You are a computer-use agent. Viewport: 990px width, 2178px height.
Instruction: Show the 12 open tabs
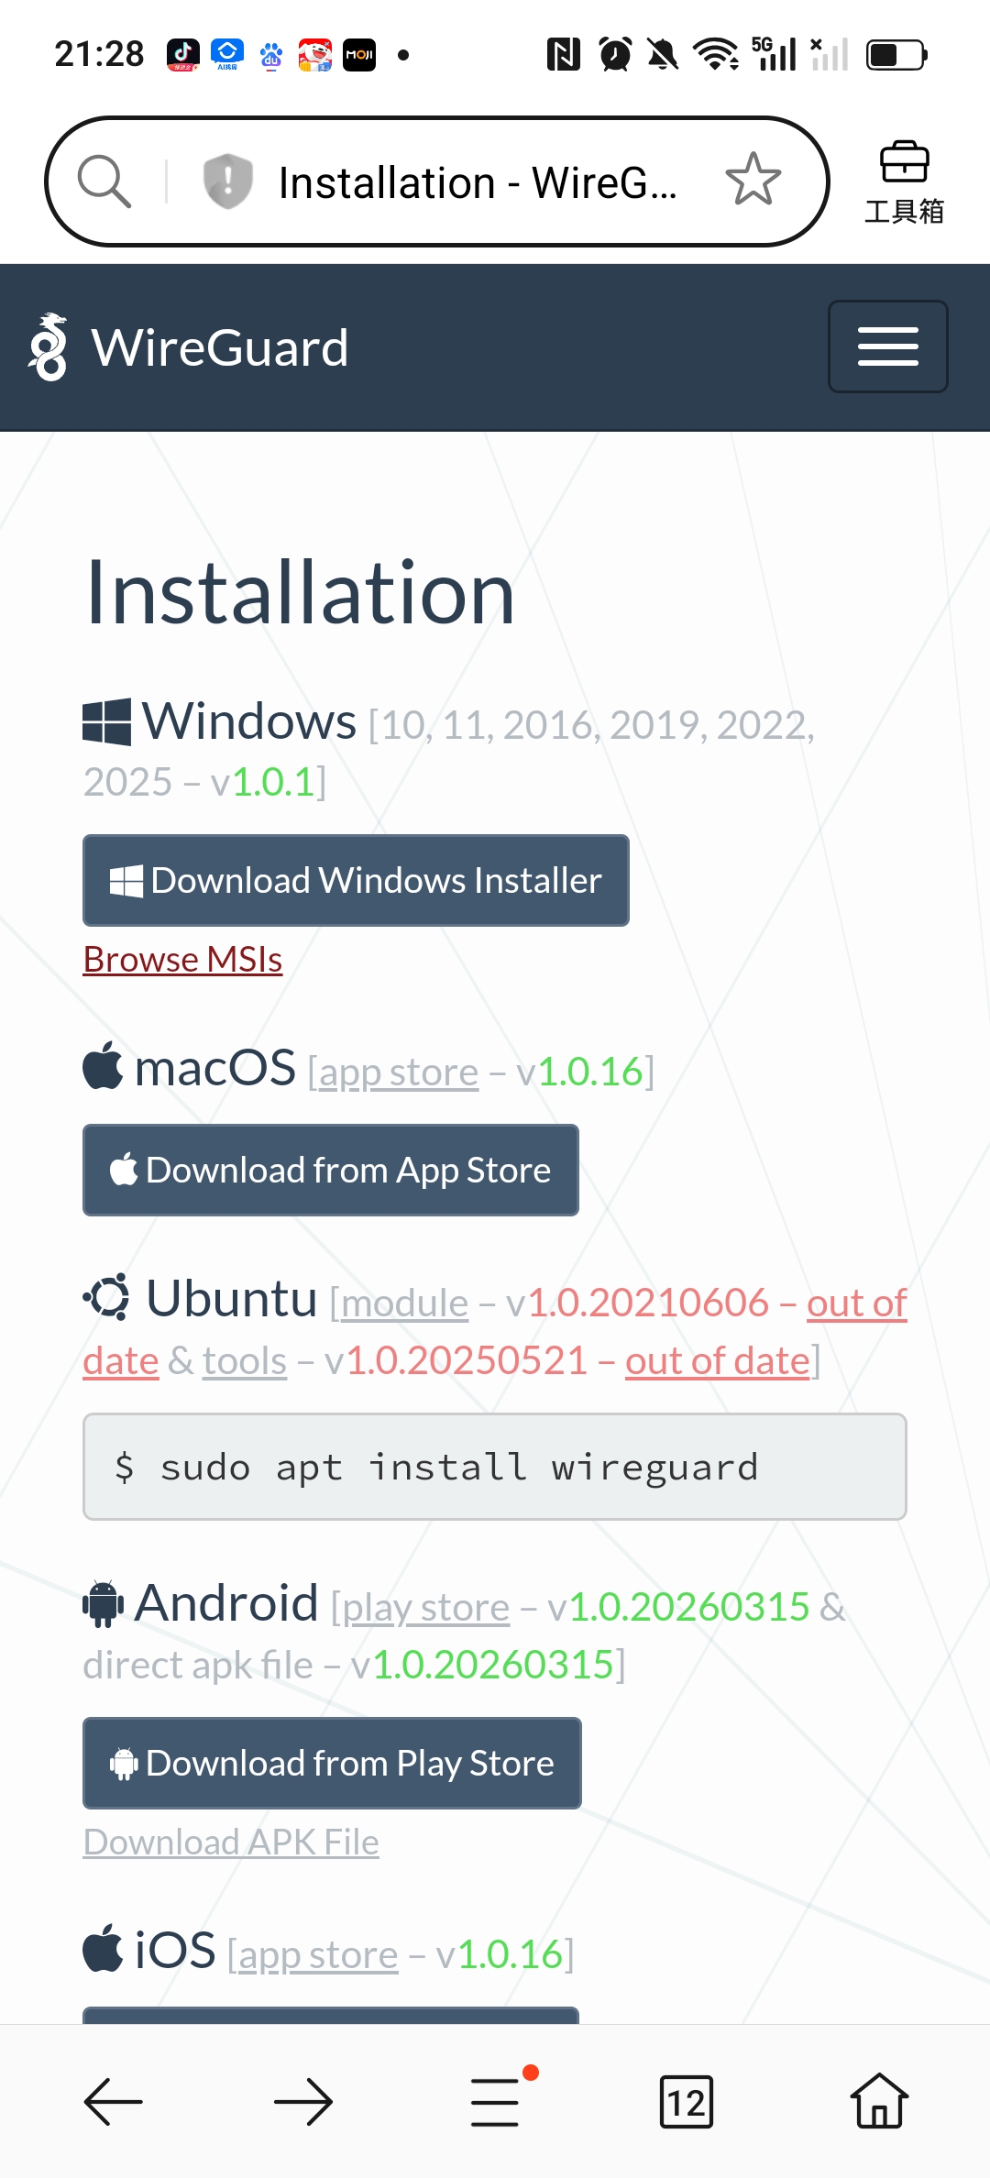pos(687,2101)
